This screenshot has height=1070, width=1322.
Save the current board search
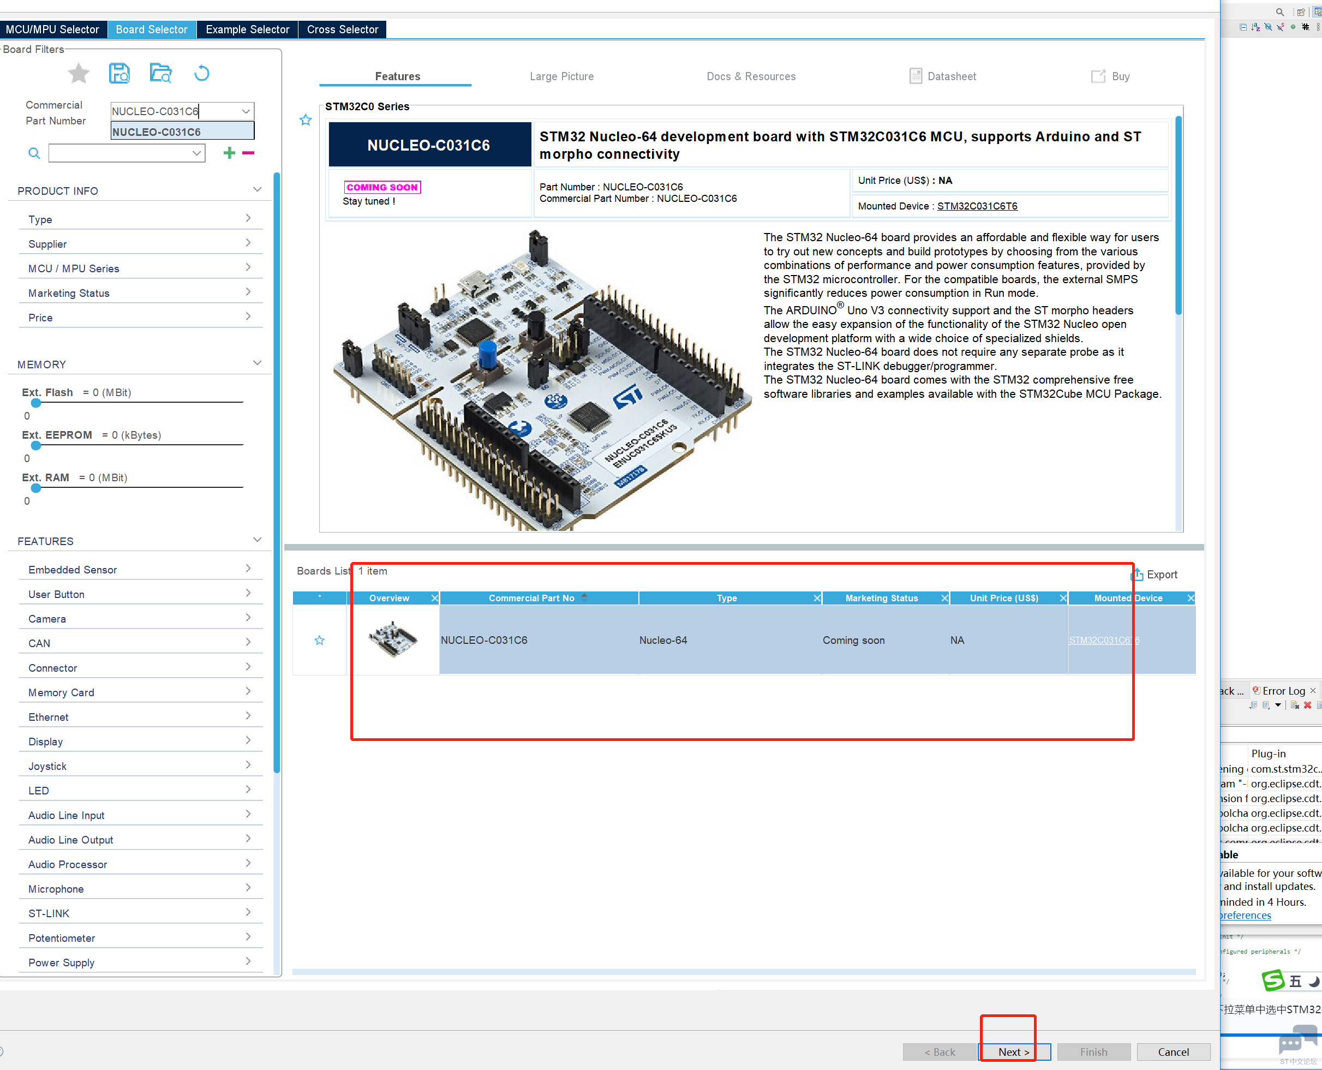(x=119, y=73)
